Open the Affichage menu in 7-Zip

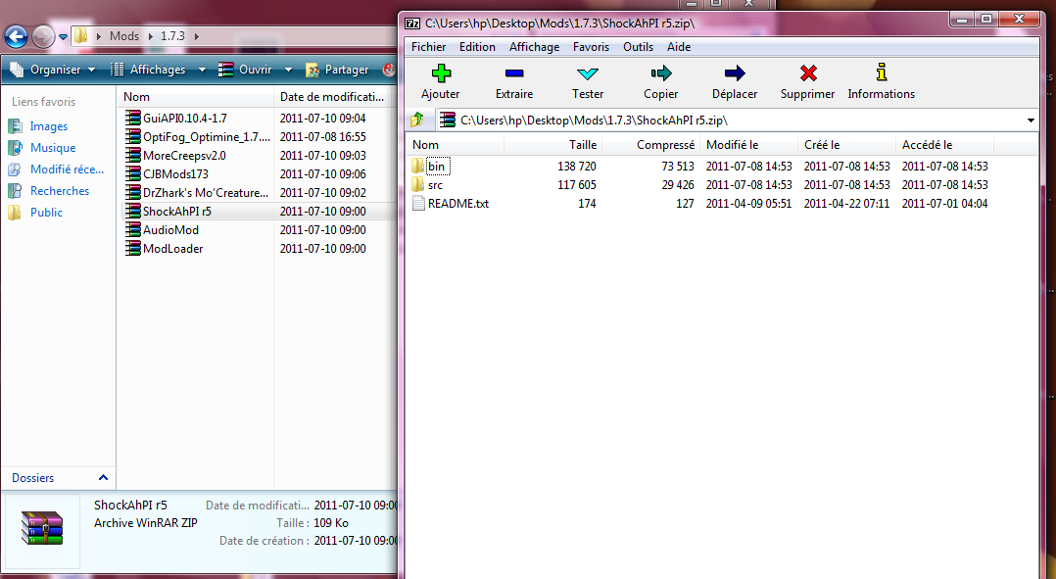pyautogui.click(x=534, y=46)
